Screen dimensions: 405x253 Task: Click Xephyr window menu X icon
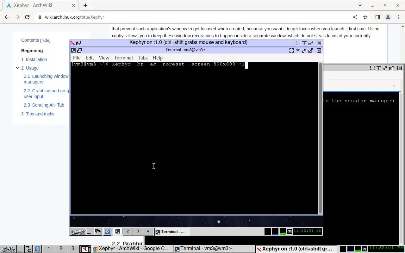[72, 43]
